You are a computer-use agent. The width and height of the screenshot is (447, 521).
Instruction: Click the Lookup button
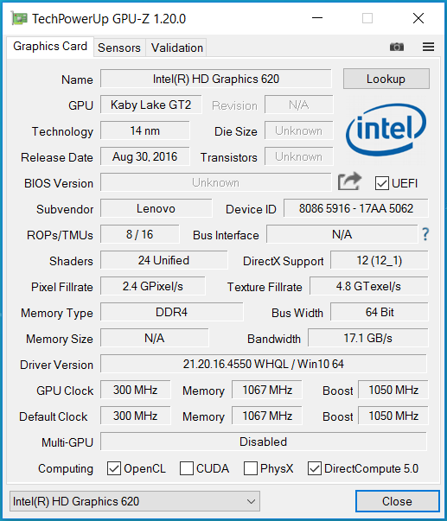pyautogui.click(x=386, y=79)
